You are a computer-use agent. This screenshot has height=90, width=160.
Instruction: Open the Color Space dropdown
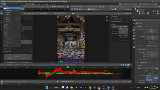(x=123, y=29)
